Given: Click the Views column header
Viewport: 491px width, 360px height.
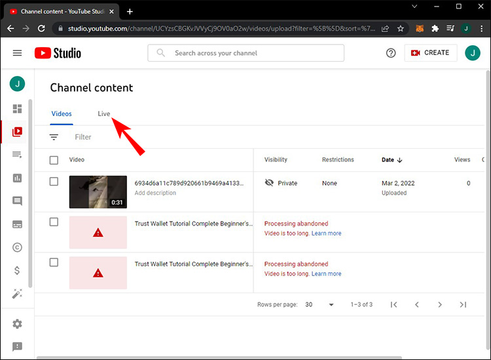Looking at the screenshot, I should 462,159.
